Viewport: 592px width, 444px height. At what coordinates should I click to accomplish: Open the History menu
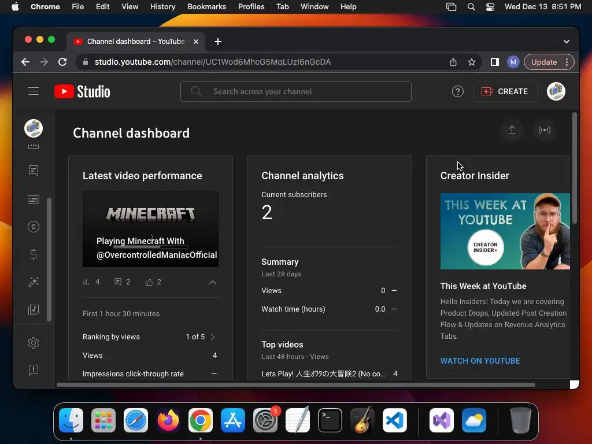(162, 7)
